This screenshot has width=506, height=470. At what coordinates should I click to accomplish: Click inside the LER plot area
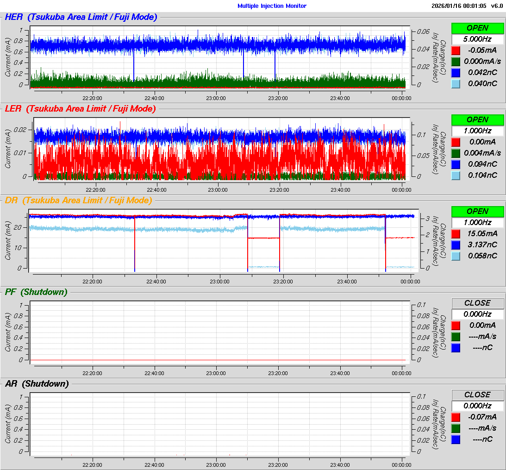pyautogui.click(x=221, y=149)
